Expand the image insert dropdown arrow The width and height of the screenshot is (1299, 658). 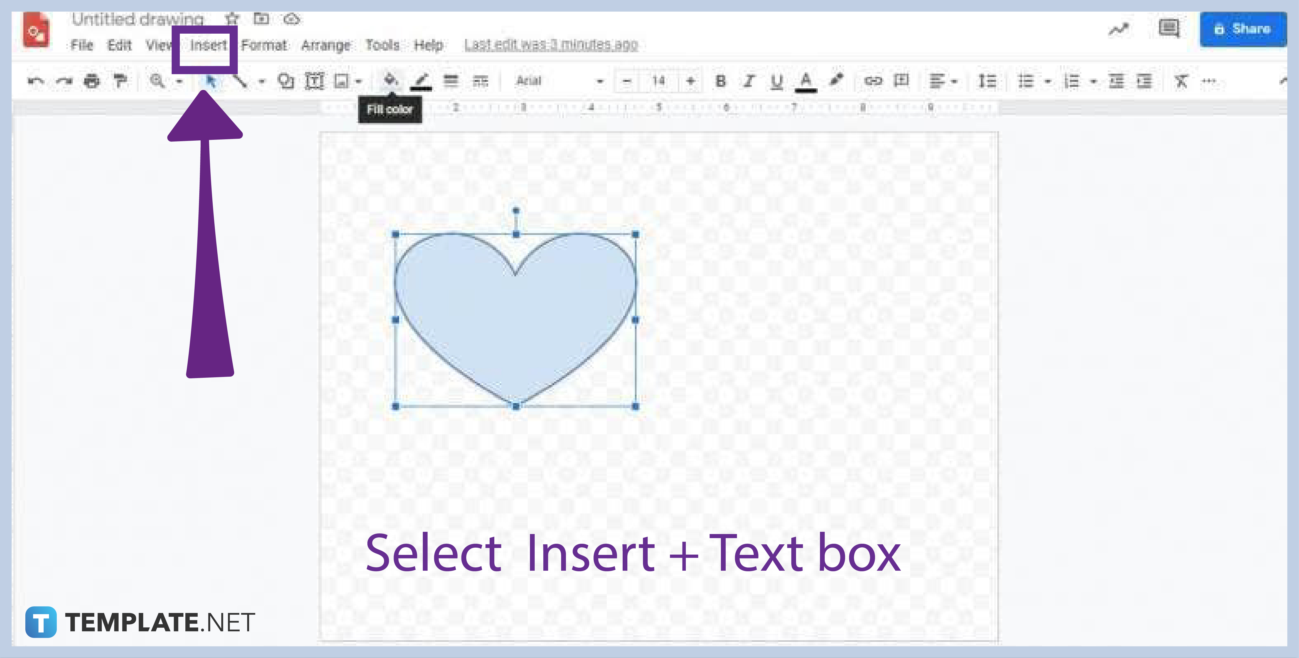pyautogui.click(x=359, y=81)
